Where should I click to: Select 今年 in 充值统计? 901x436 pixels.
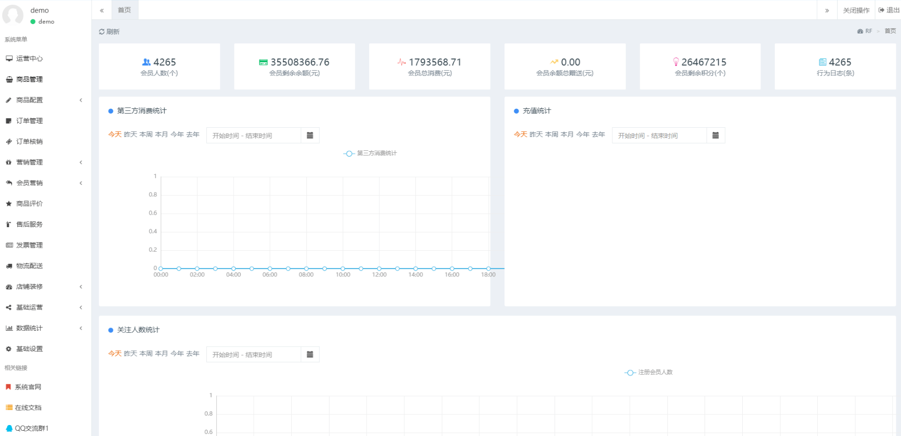pyautogui.click(x=583, y=135)
